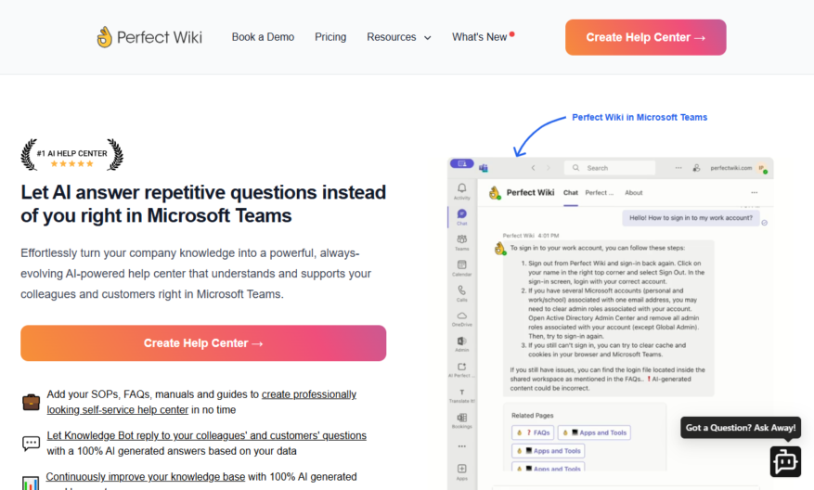Click the FAQs related page chip

click(x=533, y=432)
